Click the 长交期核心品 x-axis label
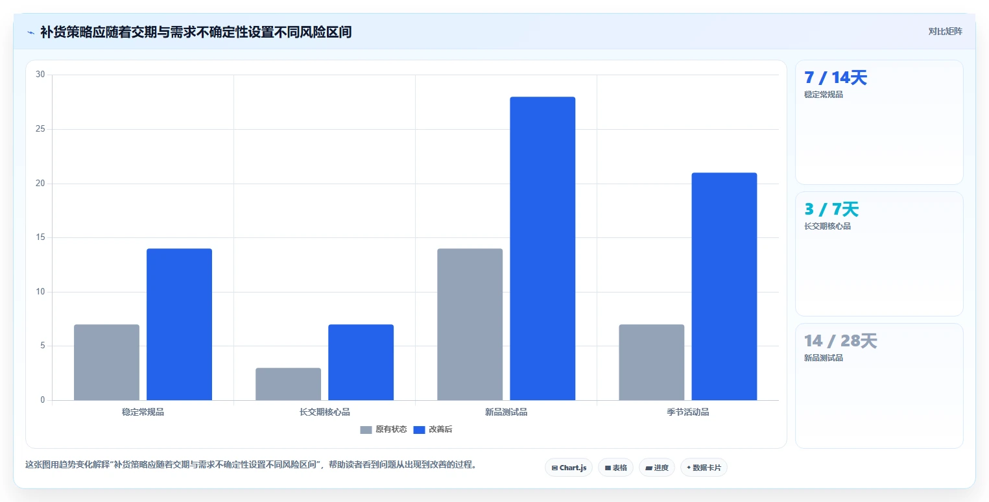This screenshot has height=502, width=989. (324, 412)
